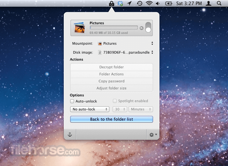The width and height of the screenshot is (228, 166).
Task: Open the gear settings menu
Action: pyautogui.click(x=153, y=135)
